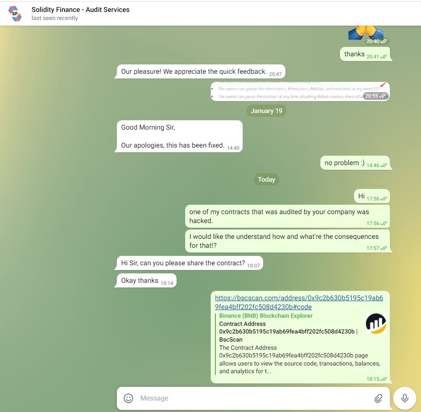Open the praying hands sticker message

366,34
